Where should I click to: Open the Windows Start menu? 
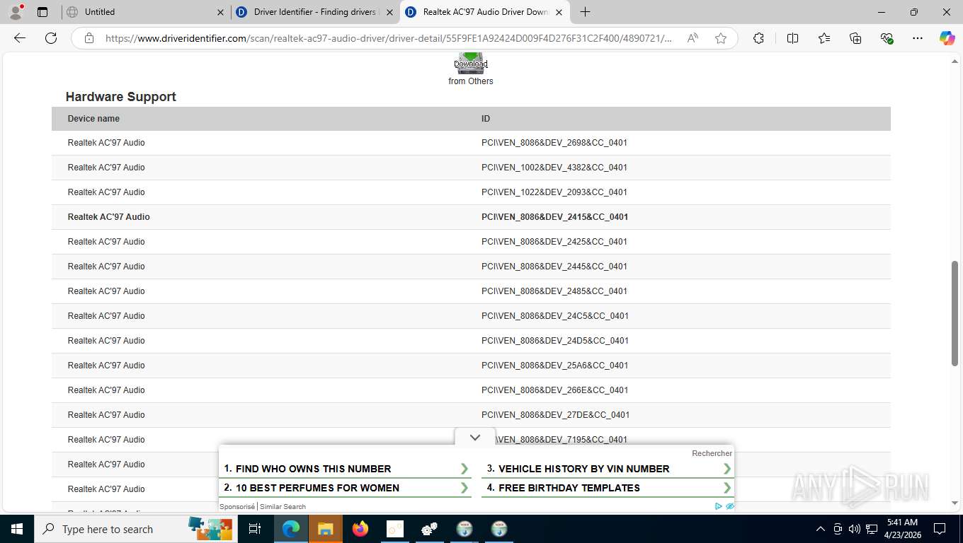click(x=17, y=529)
